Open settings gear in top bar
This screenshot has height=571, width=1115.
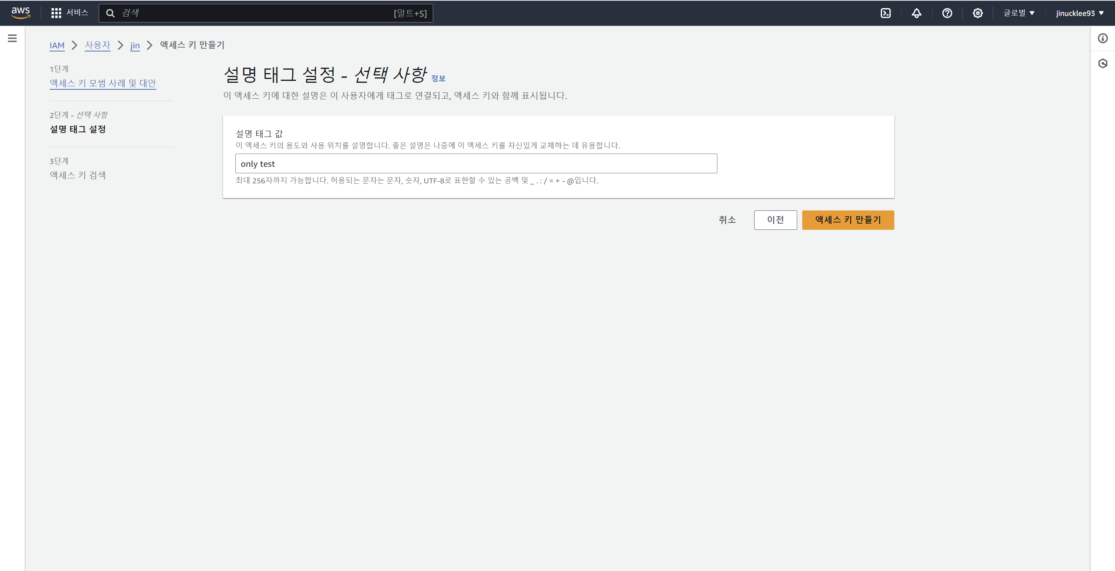pos(978,14)
